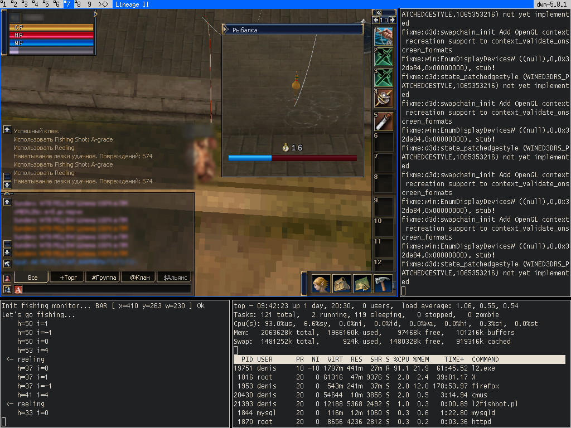This screenshot has width=571, height=428.
Task: Jump to top of the system message log
Action: coord(7,129)
